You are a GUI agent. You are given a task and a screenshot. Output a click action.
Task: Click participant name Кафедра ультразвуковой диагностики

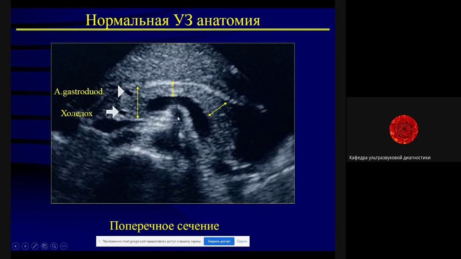point(390,158)
